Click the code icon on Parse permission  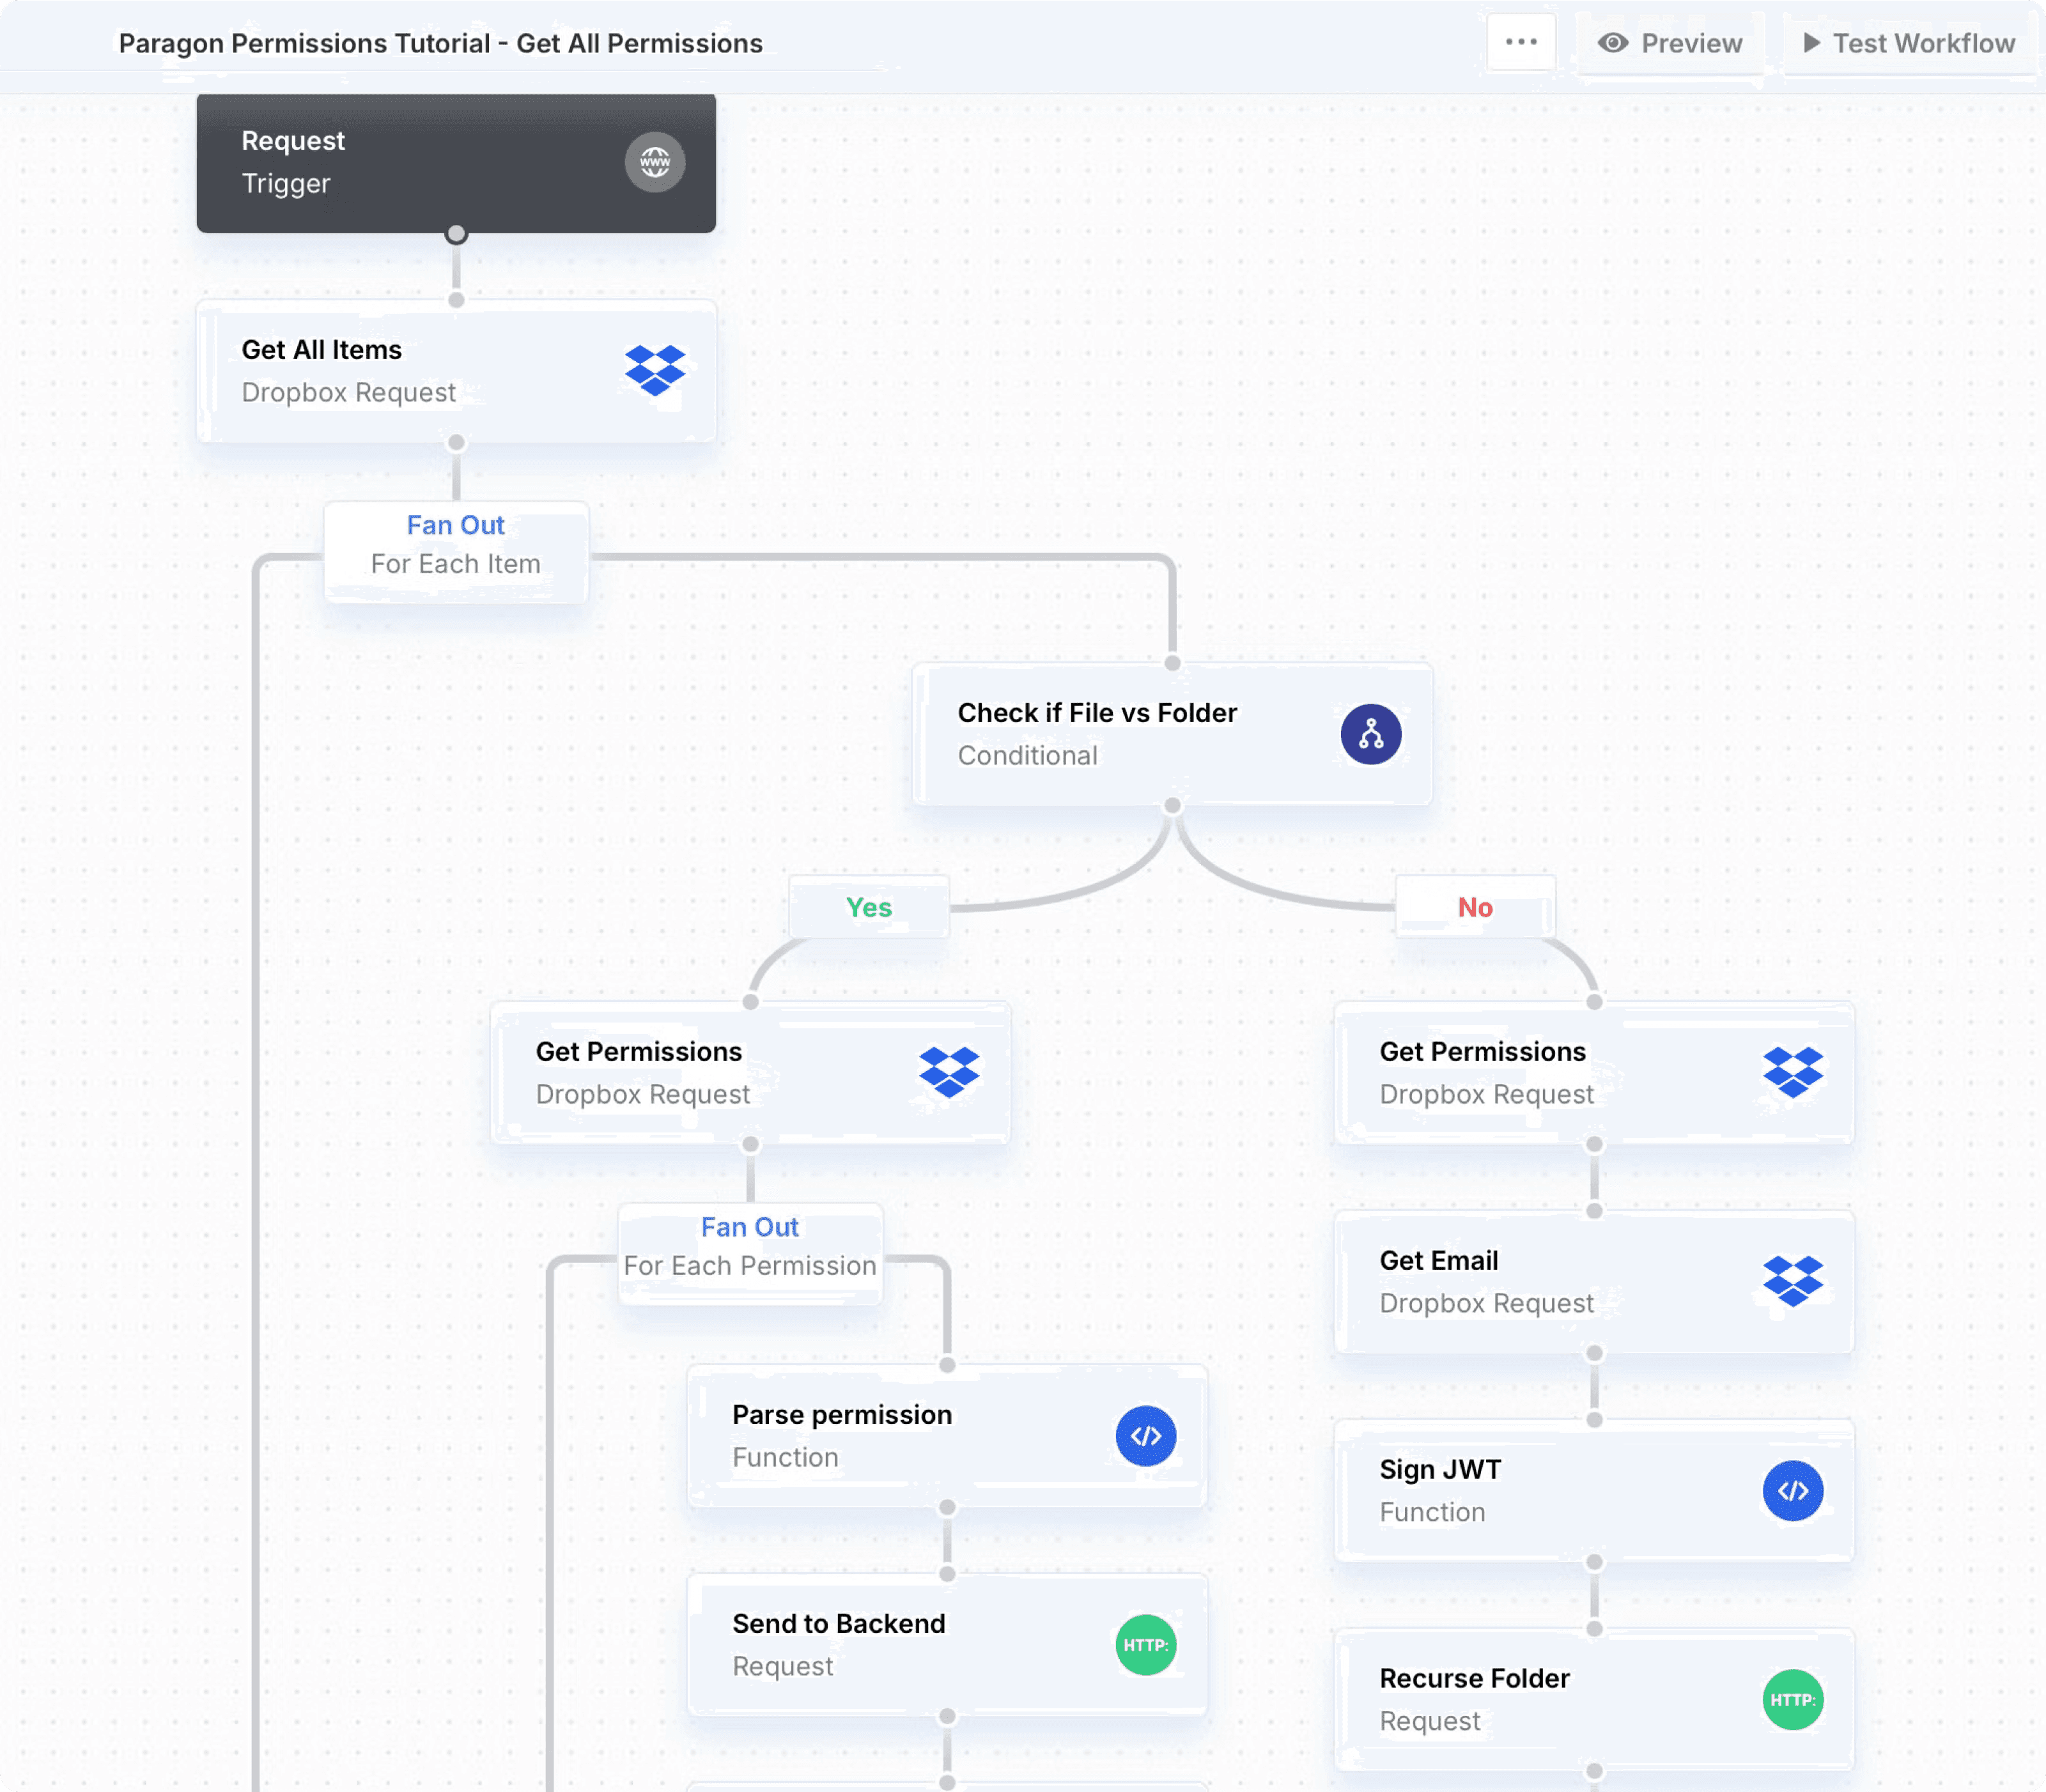tap(1145, 1436)
